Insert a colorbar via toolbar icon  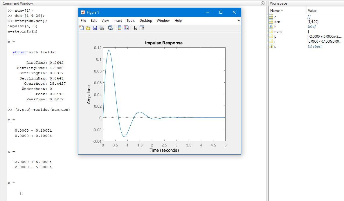click(x=120, y=28)
